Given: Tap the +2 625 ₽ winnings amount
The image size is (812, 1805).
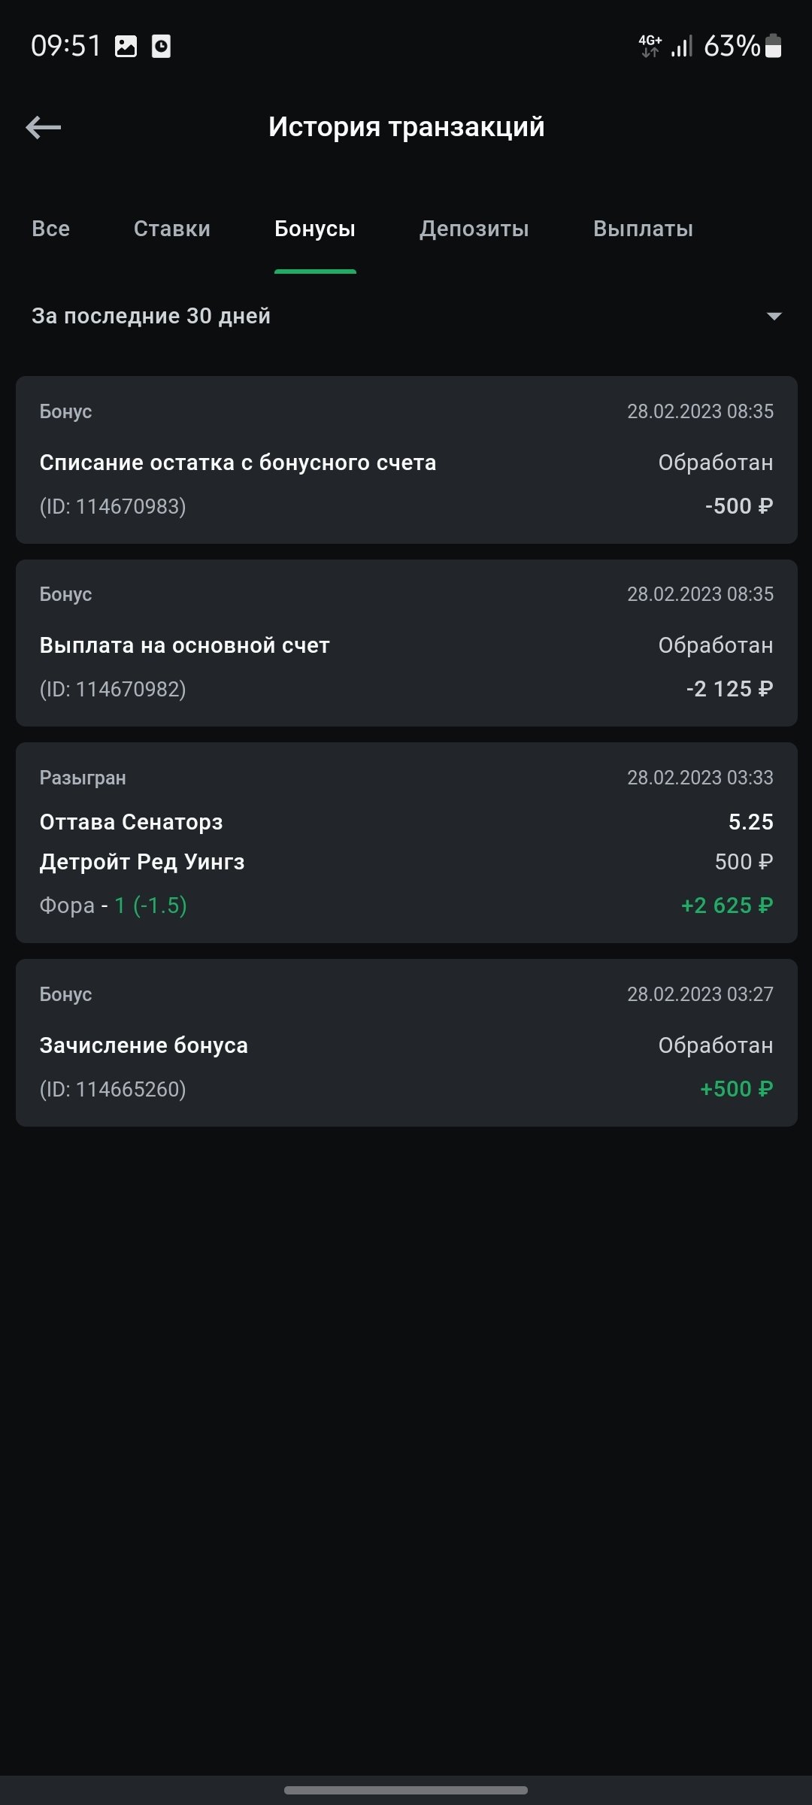Looking at the screenshot, I should [x=727, y=906].
